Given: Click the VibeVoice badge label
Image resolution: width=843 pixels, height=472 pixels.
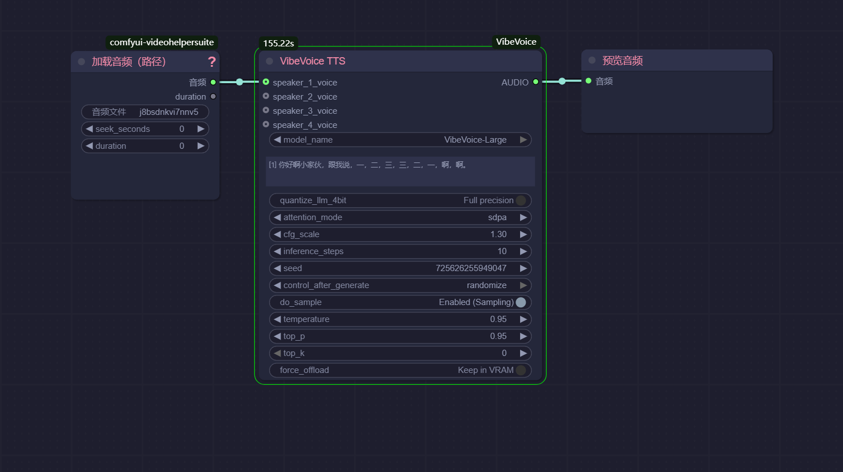Looking at the screenshot, I should [x=516, y=42].
